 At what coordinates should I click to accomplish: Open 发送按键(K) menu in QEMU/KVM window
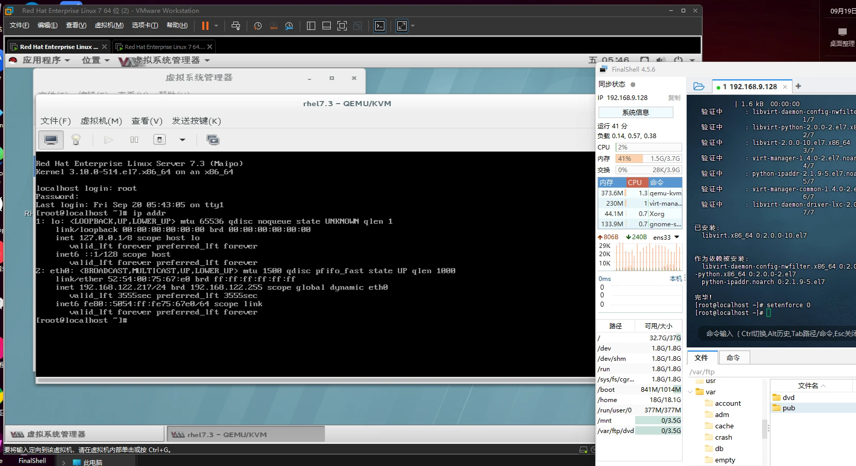point(197,121)
